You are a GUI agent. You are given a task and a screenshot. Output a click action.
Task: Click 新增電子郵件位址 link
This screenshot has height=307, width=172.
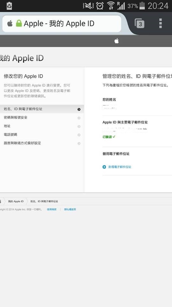tap(120, 167)
